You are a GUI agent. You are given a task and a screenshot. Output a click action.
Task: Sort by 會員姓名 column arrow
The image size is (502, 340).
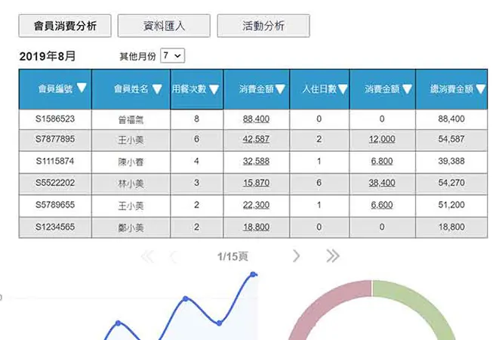(157, 88)
